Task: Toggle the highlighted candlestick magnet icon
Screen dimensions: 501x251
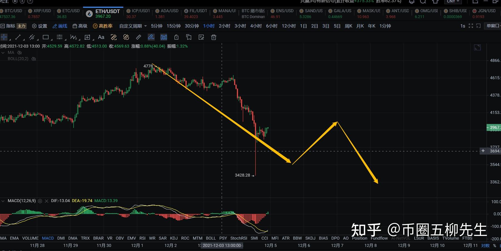Action: [164, 37]
